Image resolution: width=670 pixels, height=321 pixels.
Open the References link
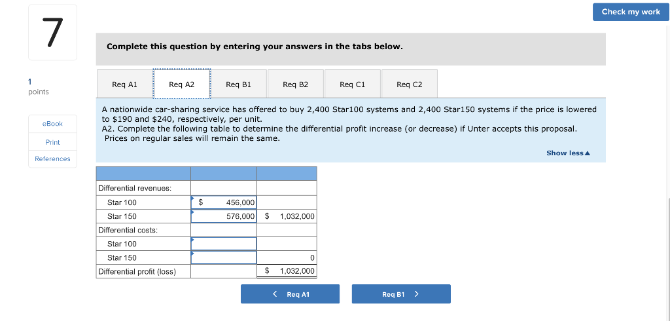point(52,159)
